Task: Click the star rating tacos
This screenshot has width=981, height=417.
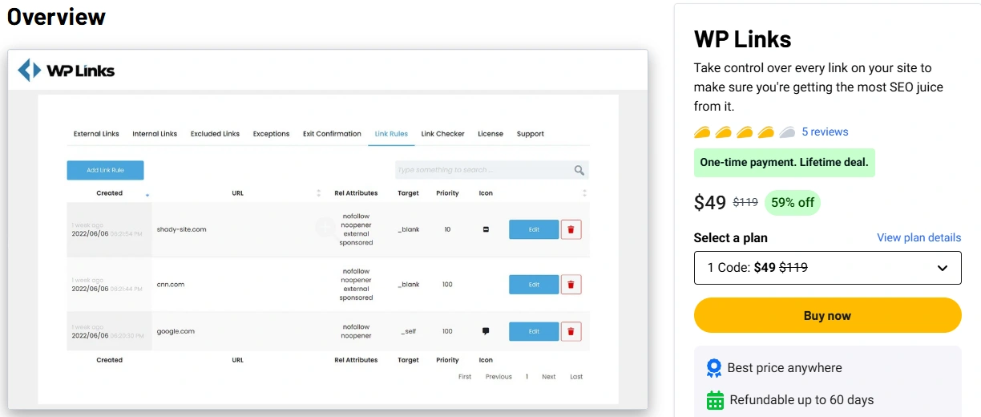Action: coord(745,132)
